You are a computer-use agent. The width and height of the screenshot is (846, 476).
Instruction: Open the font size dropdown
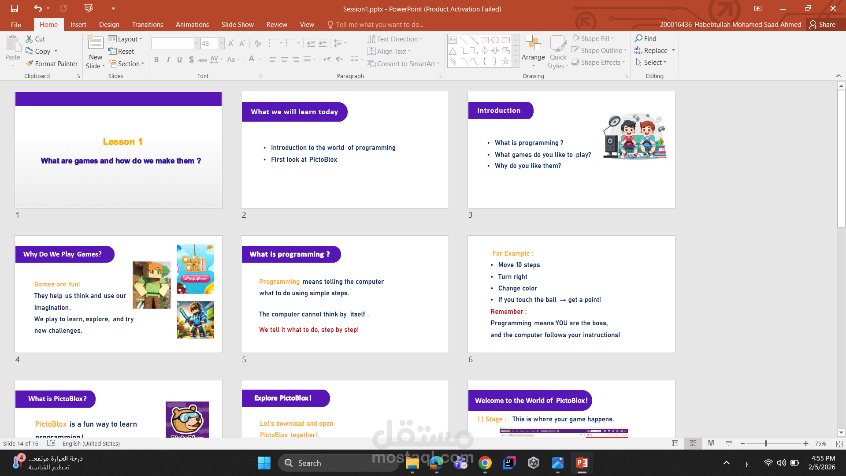[x=221, y=43]
